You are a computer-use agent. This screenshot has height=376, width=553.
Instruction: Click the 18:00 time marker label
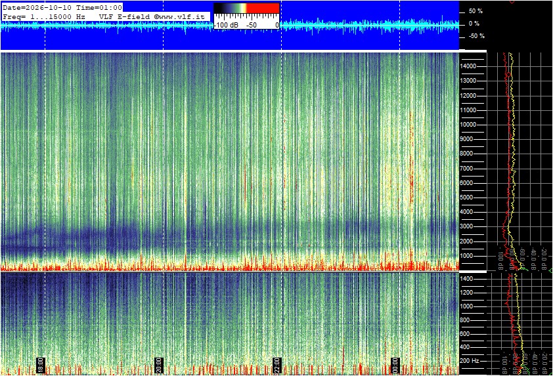[x=41, y=366]
